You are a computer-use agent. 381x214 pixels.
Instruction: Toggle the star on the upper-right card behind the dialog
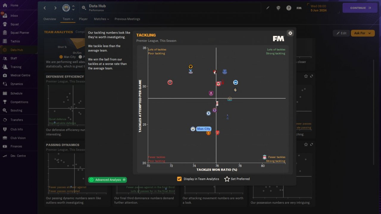(306, 76)
